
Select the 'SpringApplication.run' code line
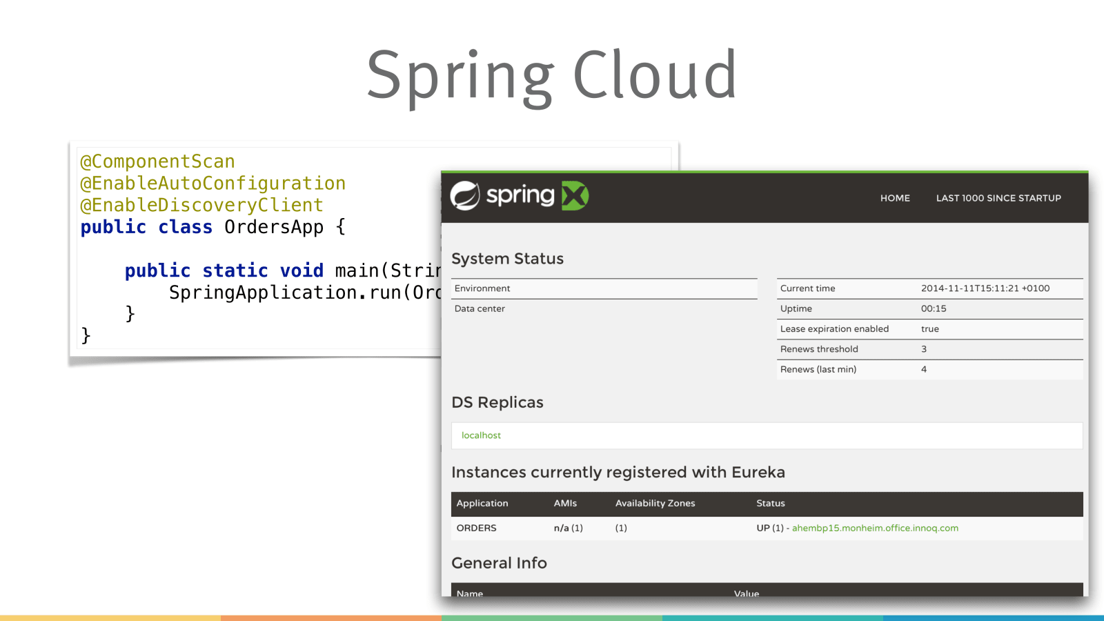tap(304, 293)
